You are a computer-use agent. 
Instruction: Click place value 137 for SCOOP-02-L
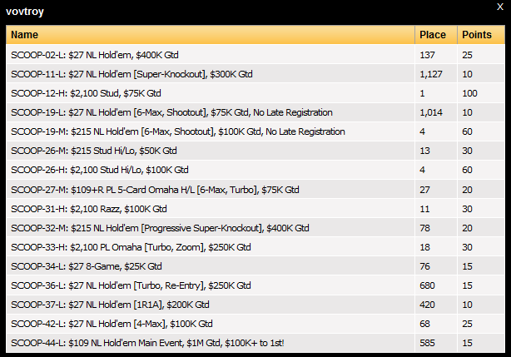coord(427,55)
